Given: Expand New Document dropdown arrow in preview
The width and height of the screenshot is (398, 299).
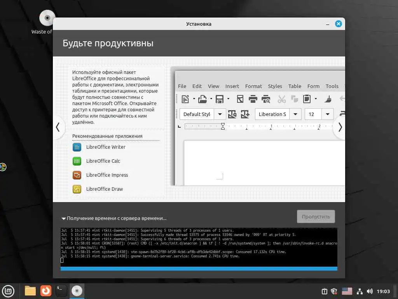Looking at the screenshot, I should pyautogui.click(x=194, y=99).
